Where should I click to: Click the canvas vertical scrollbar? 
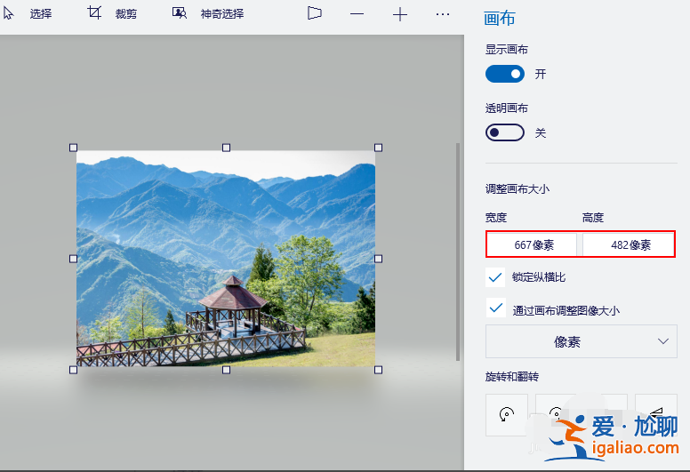click(458, 252)
